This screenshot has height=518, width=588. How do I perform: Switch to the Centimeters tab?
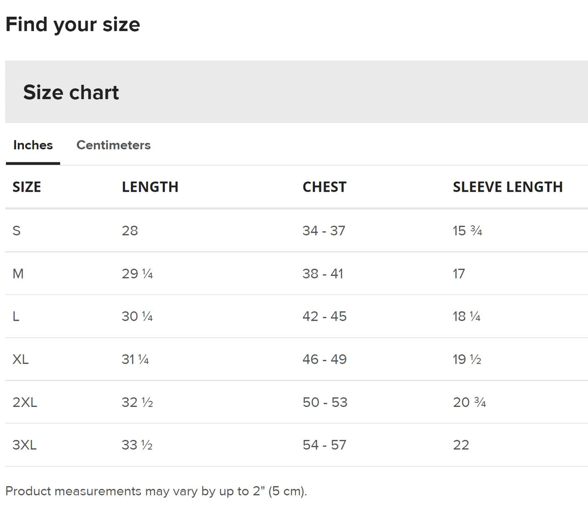113,145
